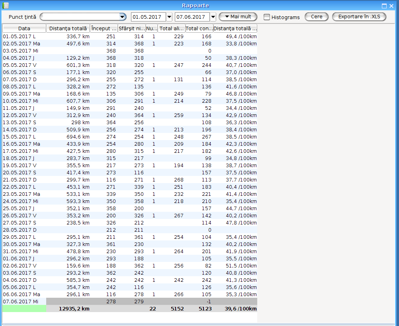Click the Total con... column header
The image size is (399, 326).
pyautogui.click(x=199, y=29)
